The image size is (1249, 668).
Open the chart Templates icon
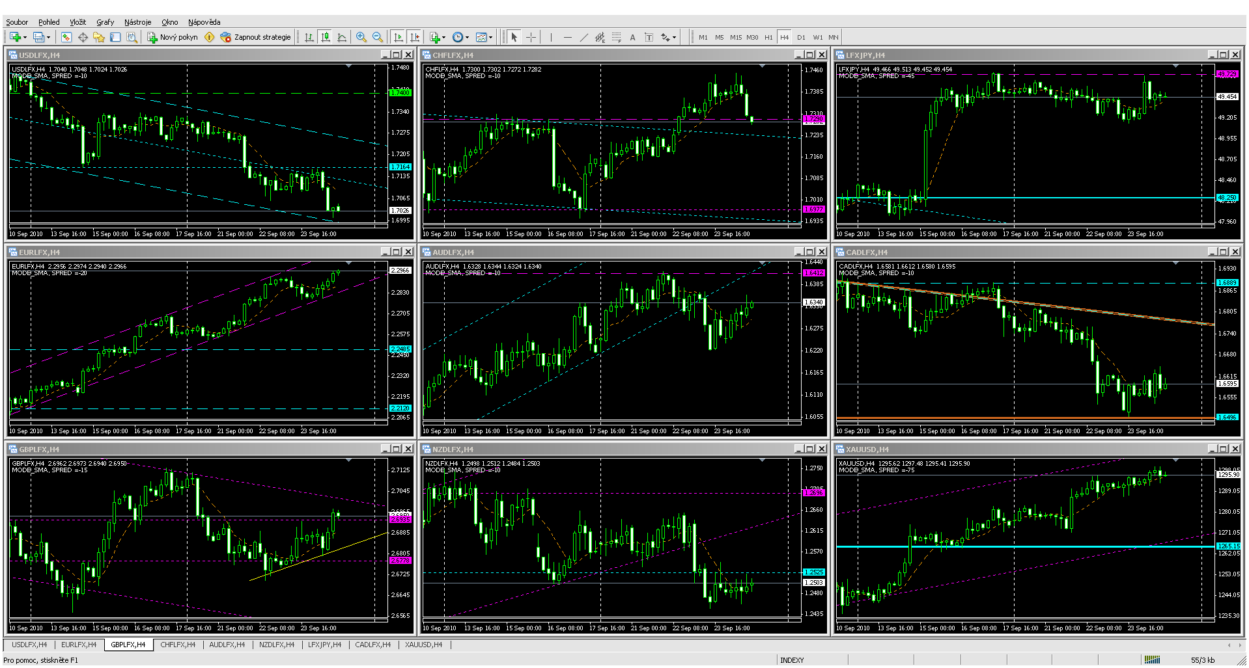481,38
